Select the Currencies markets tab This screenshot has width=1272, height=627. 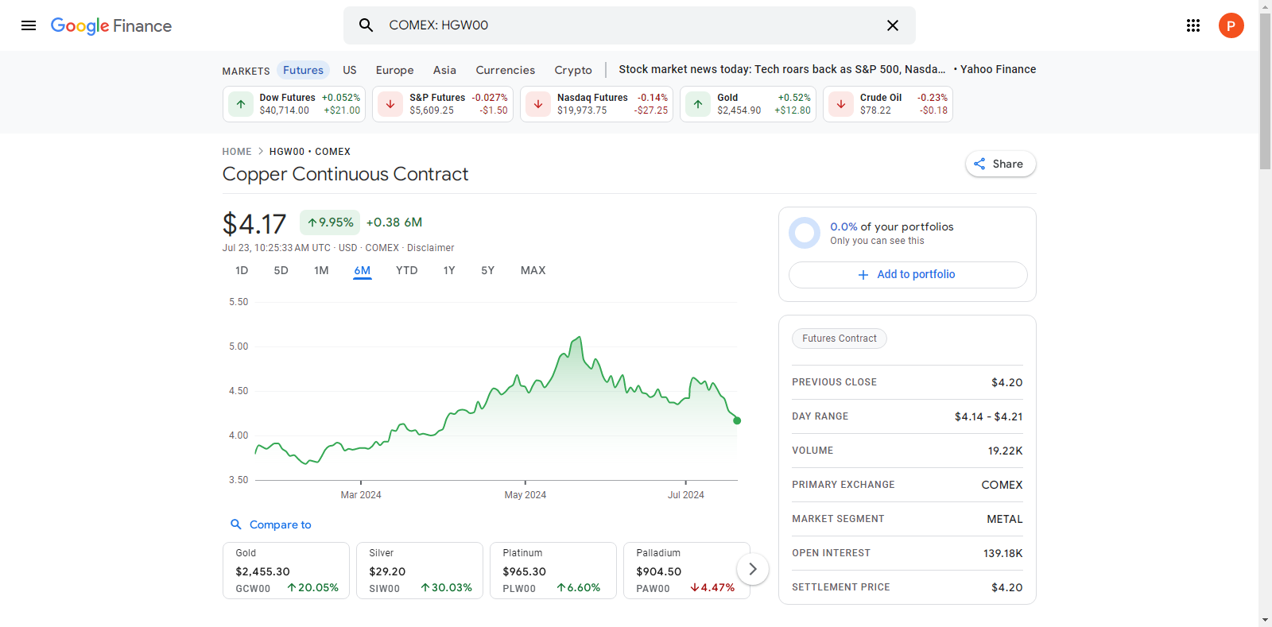click(506, 70)
